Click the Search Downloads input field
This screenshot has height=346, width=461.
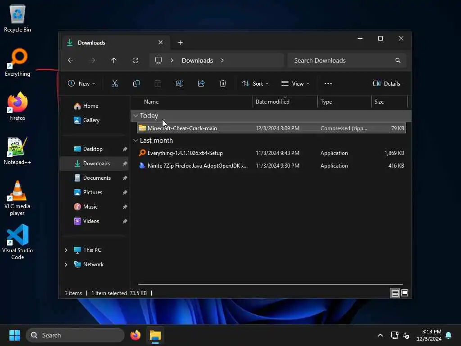347,60
